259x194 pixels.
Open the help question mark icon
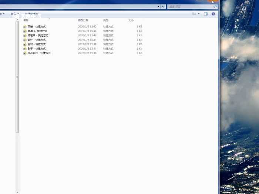tap(213, 14)
